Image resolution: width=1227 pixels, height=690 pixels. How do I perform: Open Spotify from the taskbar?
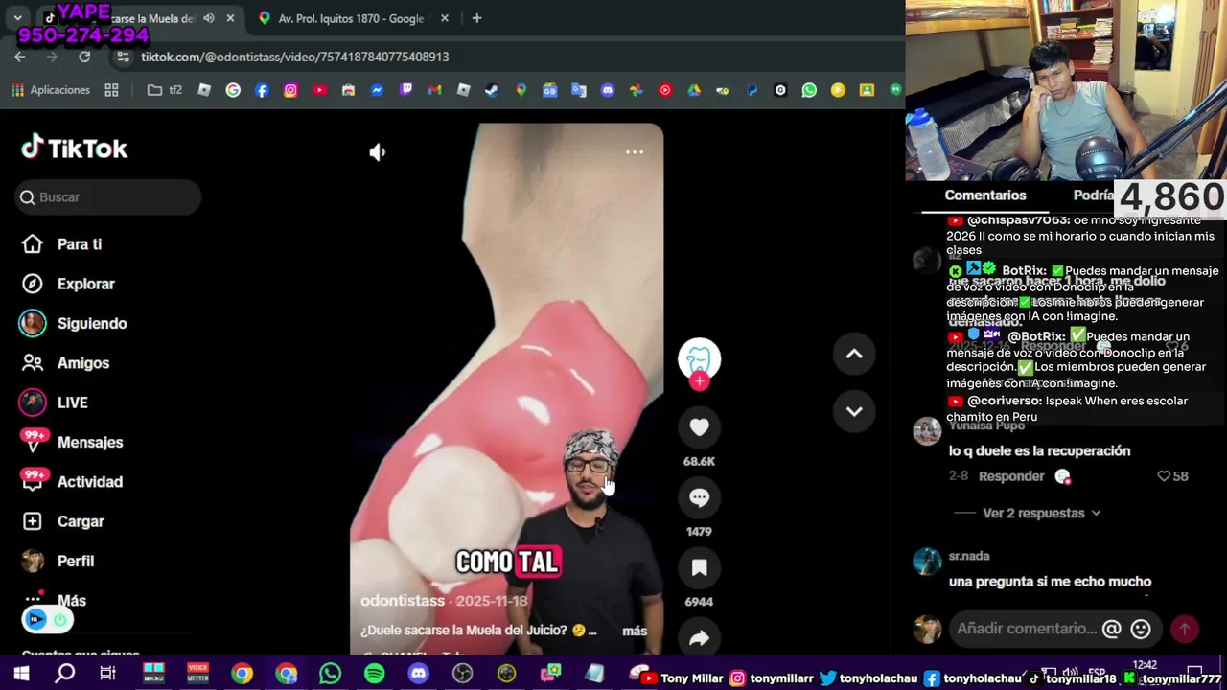375,674
